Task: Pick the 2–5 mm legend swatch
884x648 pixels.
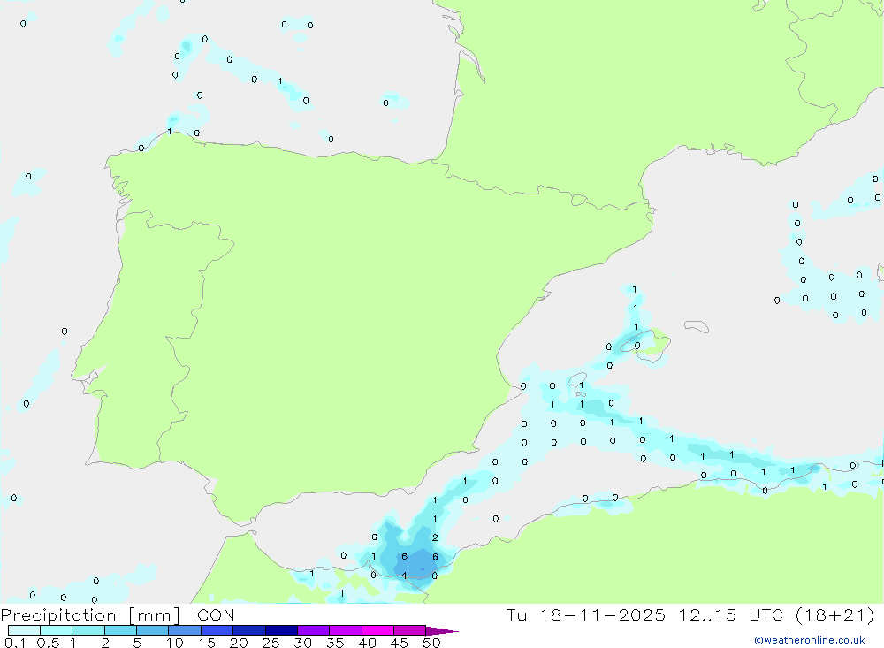Action: pos(120,630)
